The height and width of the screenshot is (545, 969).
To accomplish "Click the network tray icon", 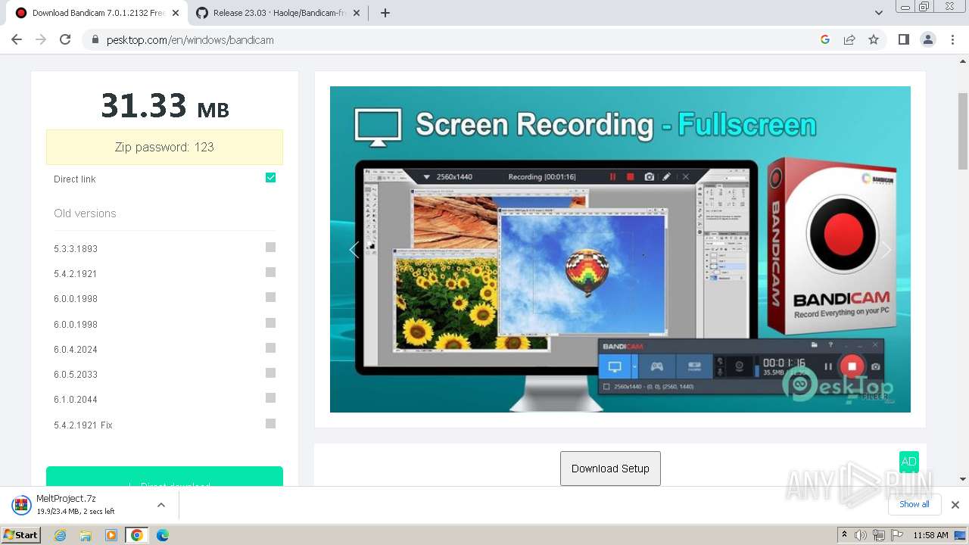I will pos(879,535).
